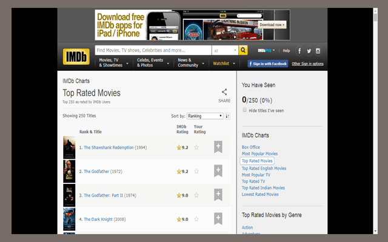Open the Sort by Ranking dropdown
Image resolution: width=388 pixels, height=242 pixels.
point(205,116)
